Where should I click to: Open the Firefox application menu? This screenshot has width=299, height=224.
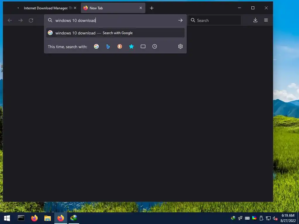point(266,20)
